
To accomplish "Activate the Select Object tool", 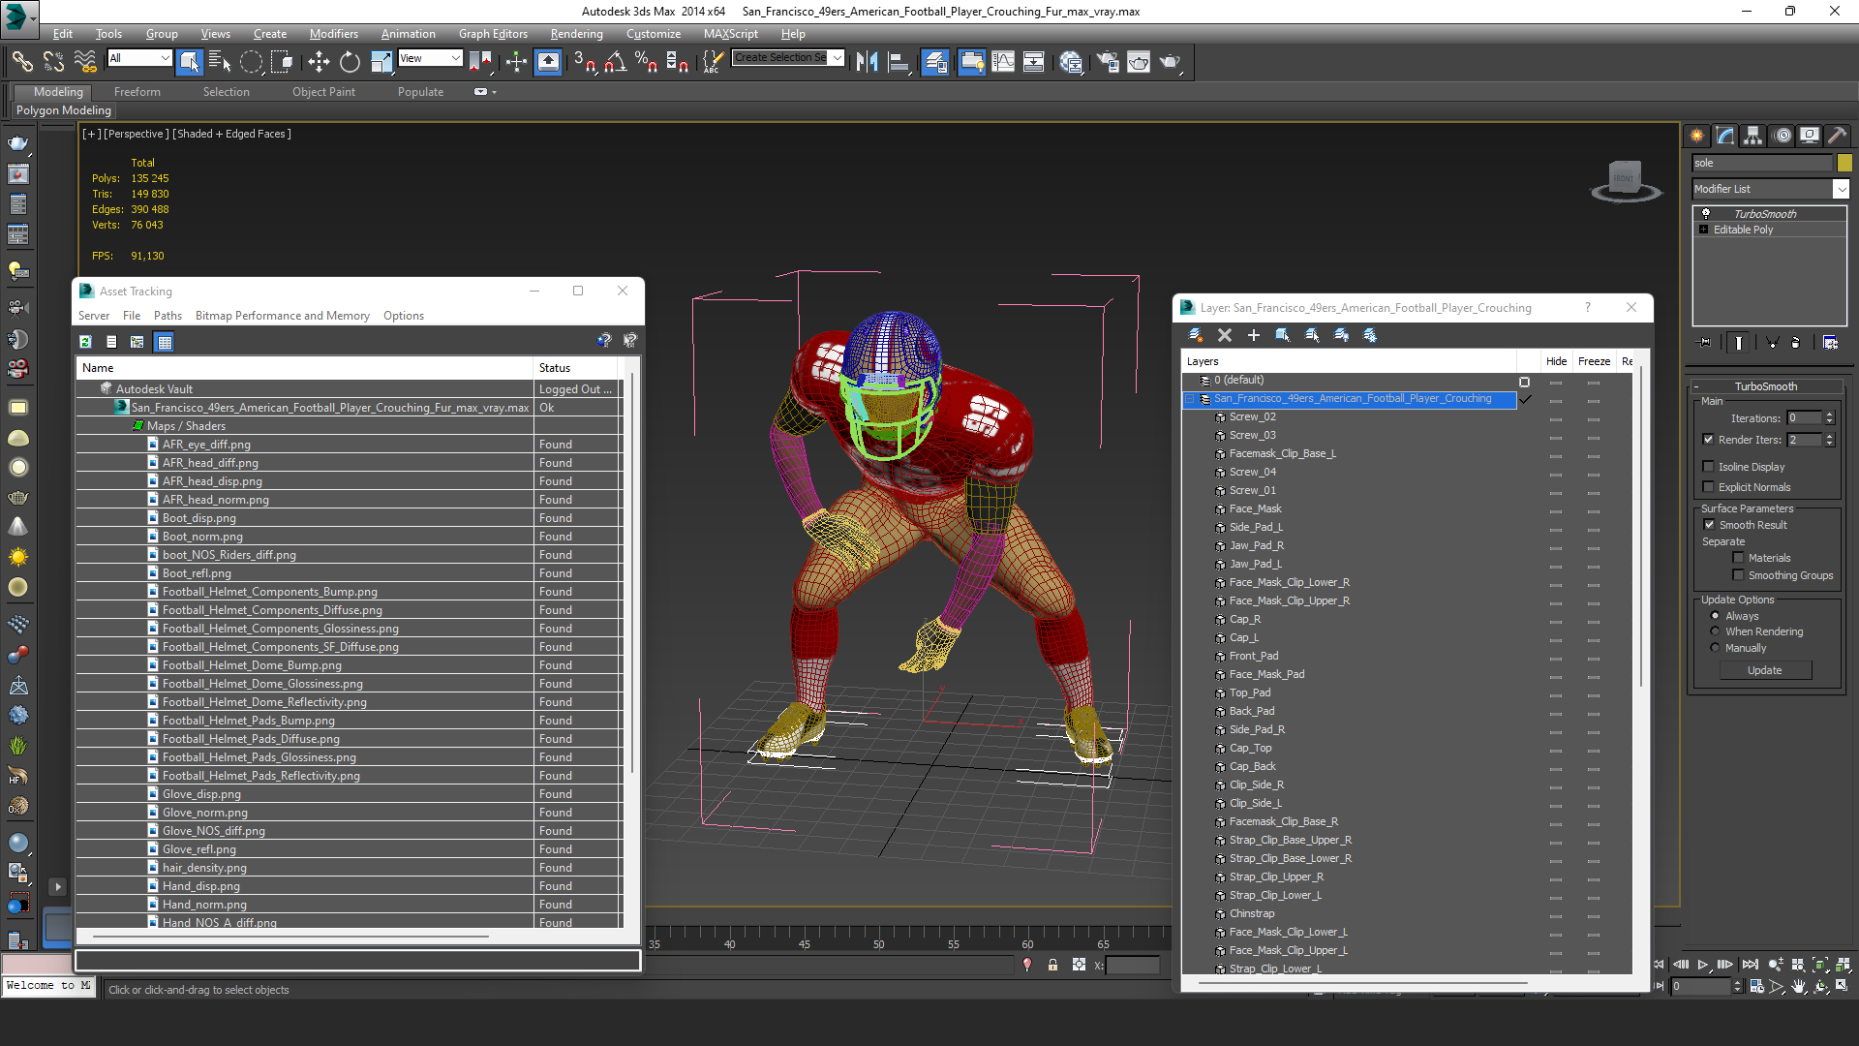I will (x=190, y=62).
